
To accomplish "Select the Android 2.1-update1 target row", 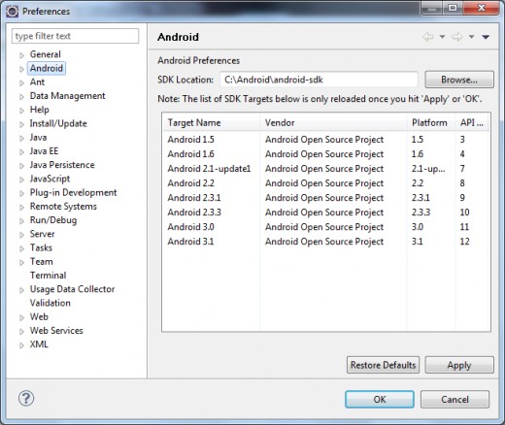I will pos(326,169).
